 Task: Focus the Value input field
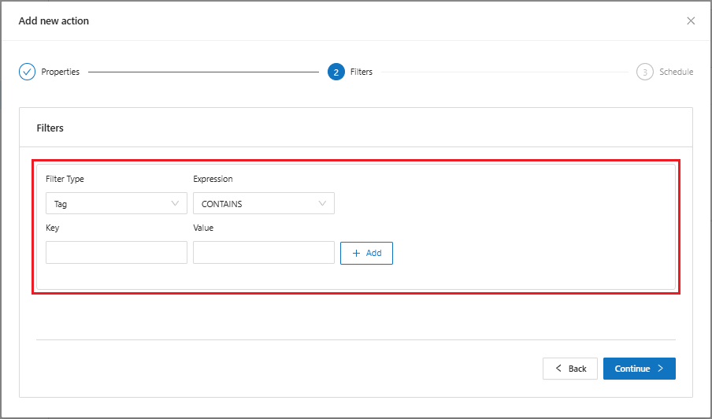click(263, 253)
